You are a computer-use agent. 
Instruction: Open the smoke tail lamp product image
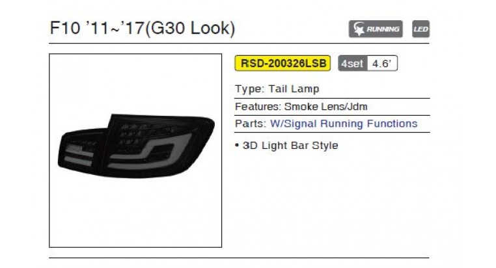point(135,150)
